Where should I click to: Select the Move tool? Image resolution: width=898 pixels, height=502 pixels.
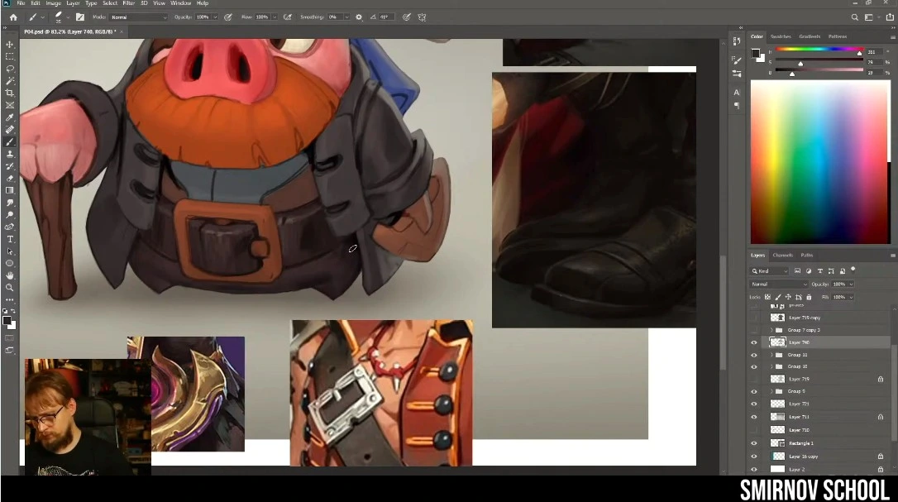point(10,45)
